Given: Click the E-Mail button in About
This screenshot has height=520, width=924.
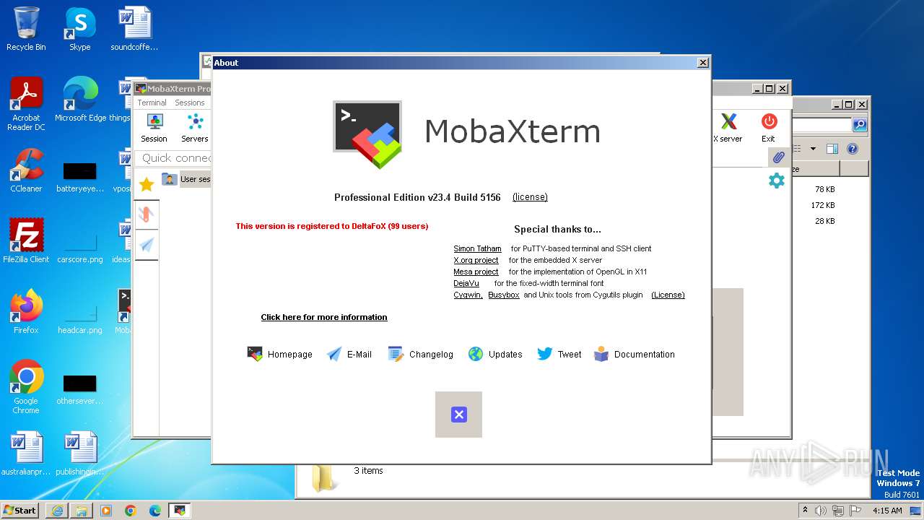Looking at the screenshot, I should pyautogui.click(x=349, y=354).
